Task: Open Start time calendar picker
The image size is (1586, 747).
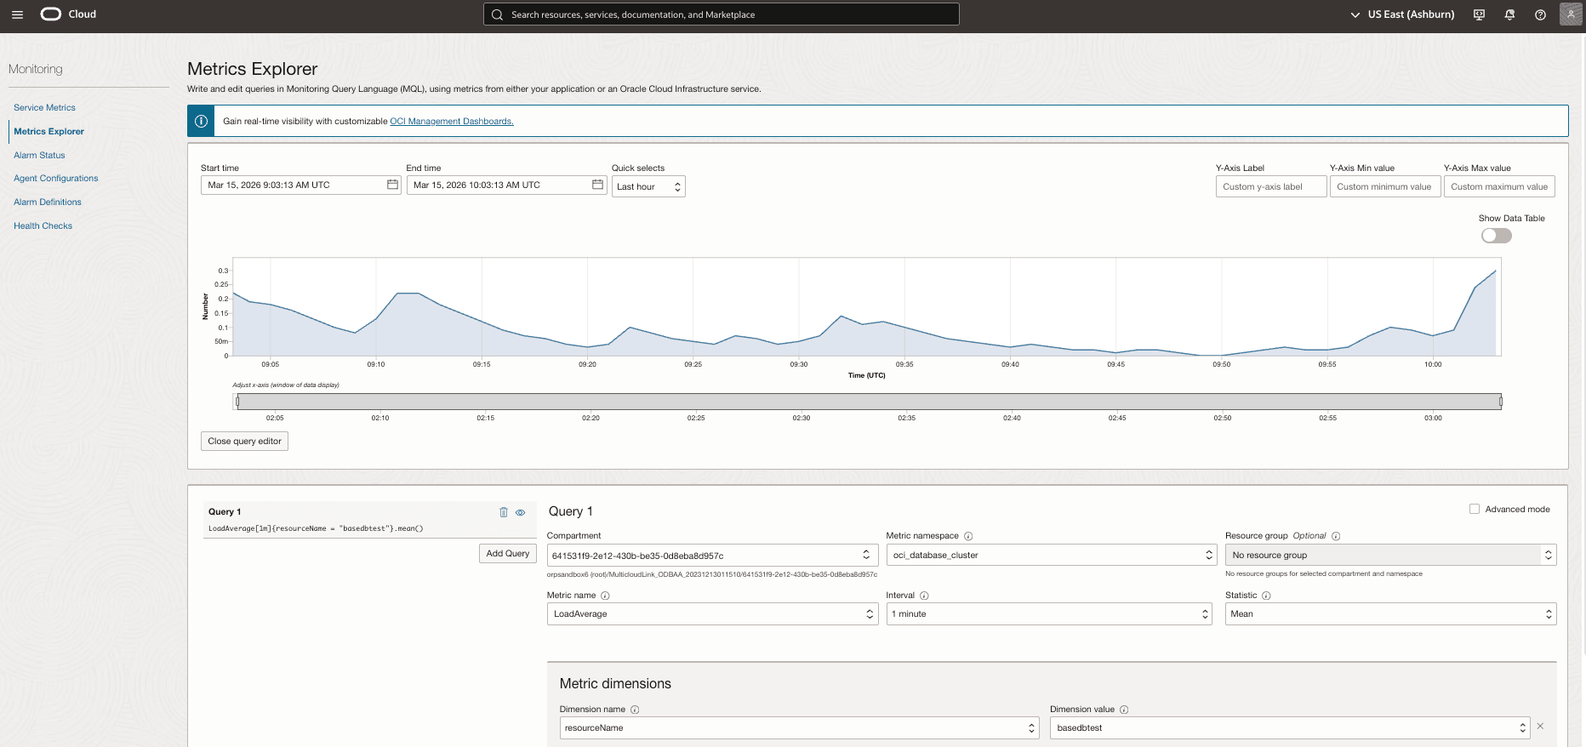Action: click(392, 185)
